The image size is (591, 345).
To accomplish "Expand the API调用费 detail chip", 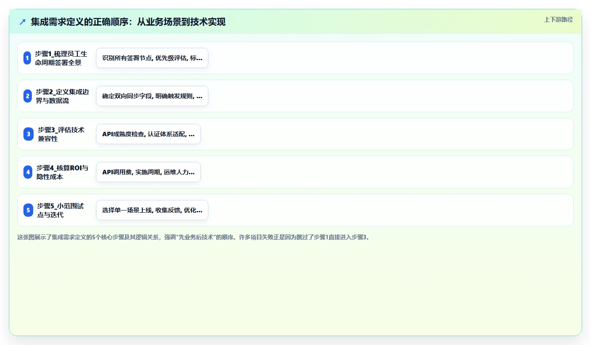I will (x=148, y=172).
